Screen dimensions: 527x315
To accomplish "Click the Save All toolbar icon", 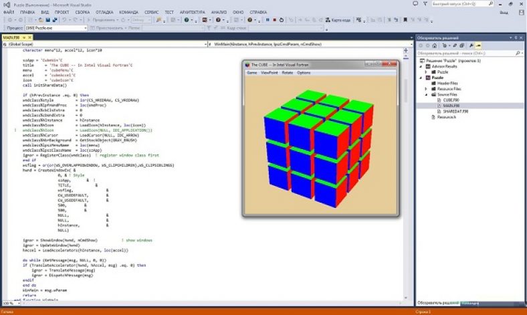I will pos(55,20).
